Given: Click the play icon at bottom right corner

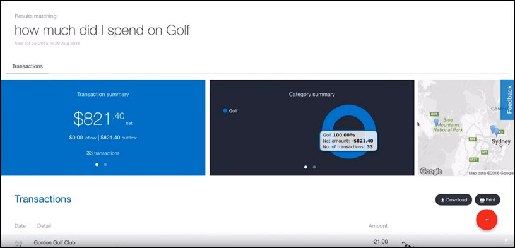Looking at the screenshot, I should point(507,240).
